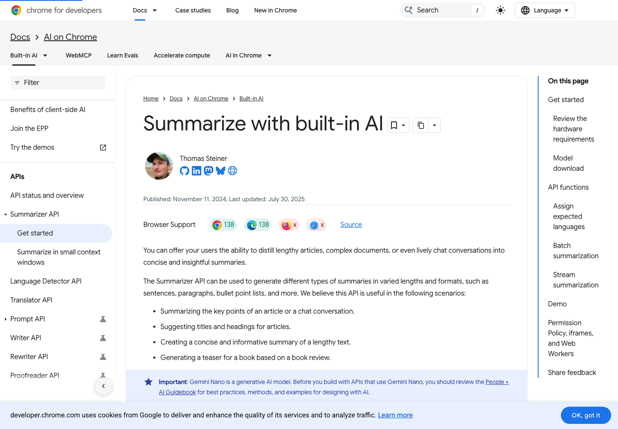Jump to Review the hardware requirements
The width and height of the screenshot is (618, 429).
(x=573, y=129)
